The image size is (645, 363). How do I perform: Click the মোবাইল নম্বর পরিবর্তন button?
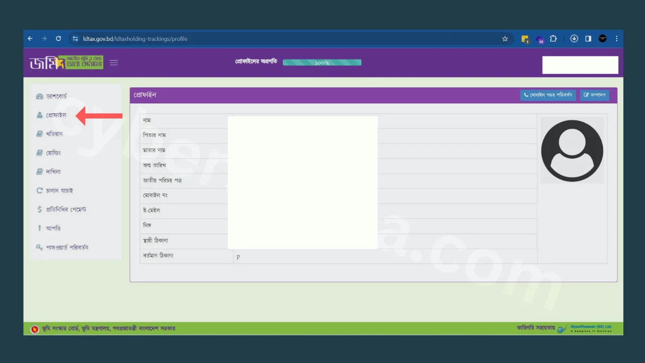tap(548, 95)
